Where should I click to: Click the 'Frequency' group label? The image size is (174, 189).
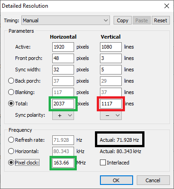(20, 130)
